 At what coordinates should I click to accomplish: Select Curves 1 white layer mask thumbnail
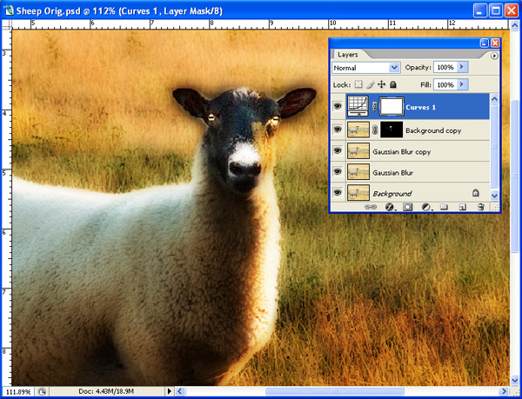pyautogui.click(x=391, y=106)
